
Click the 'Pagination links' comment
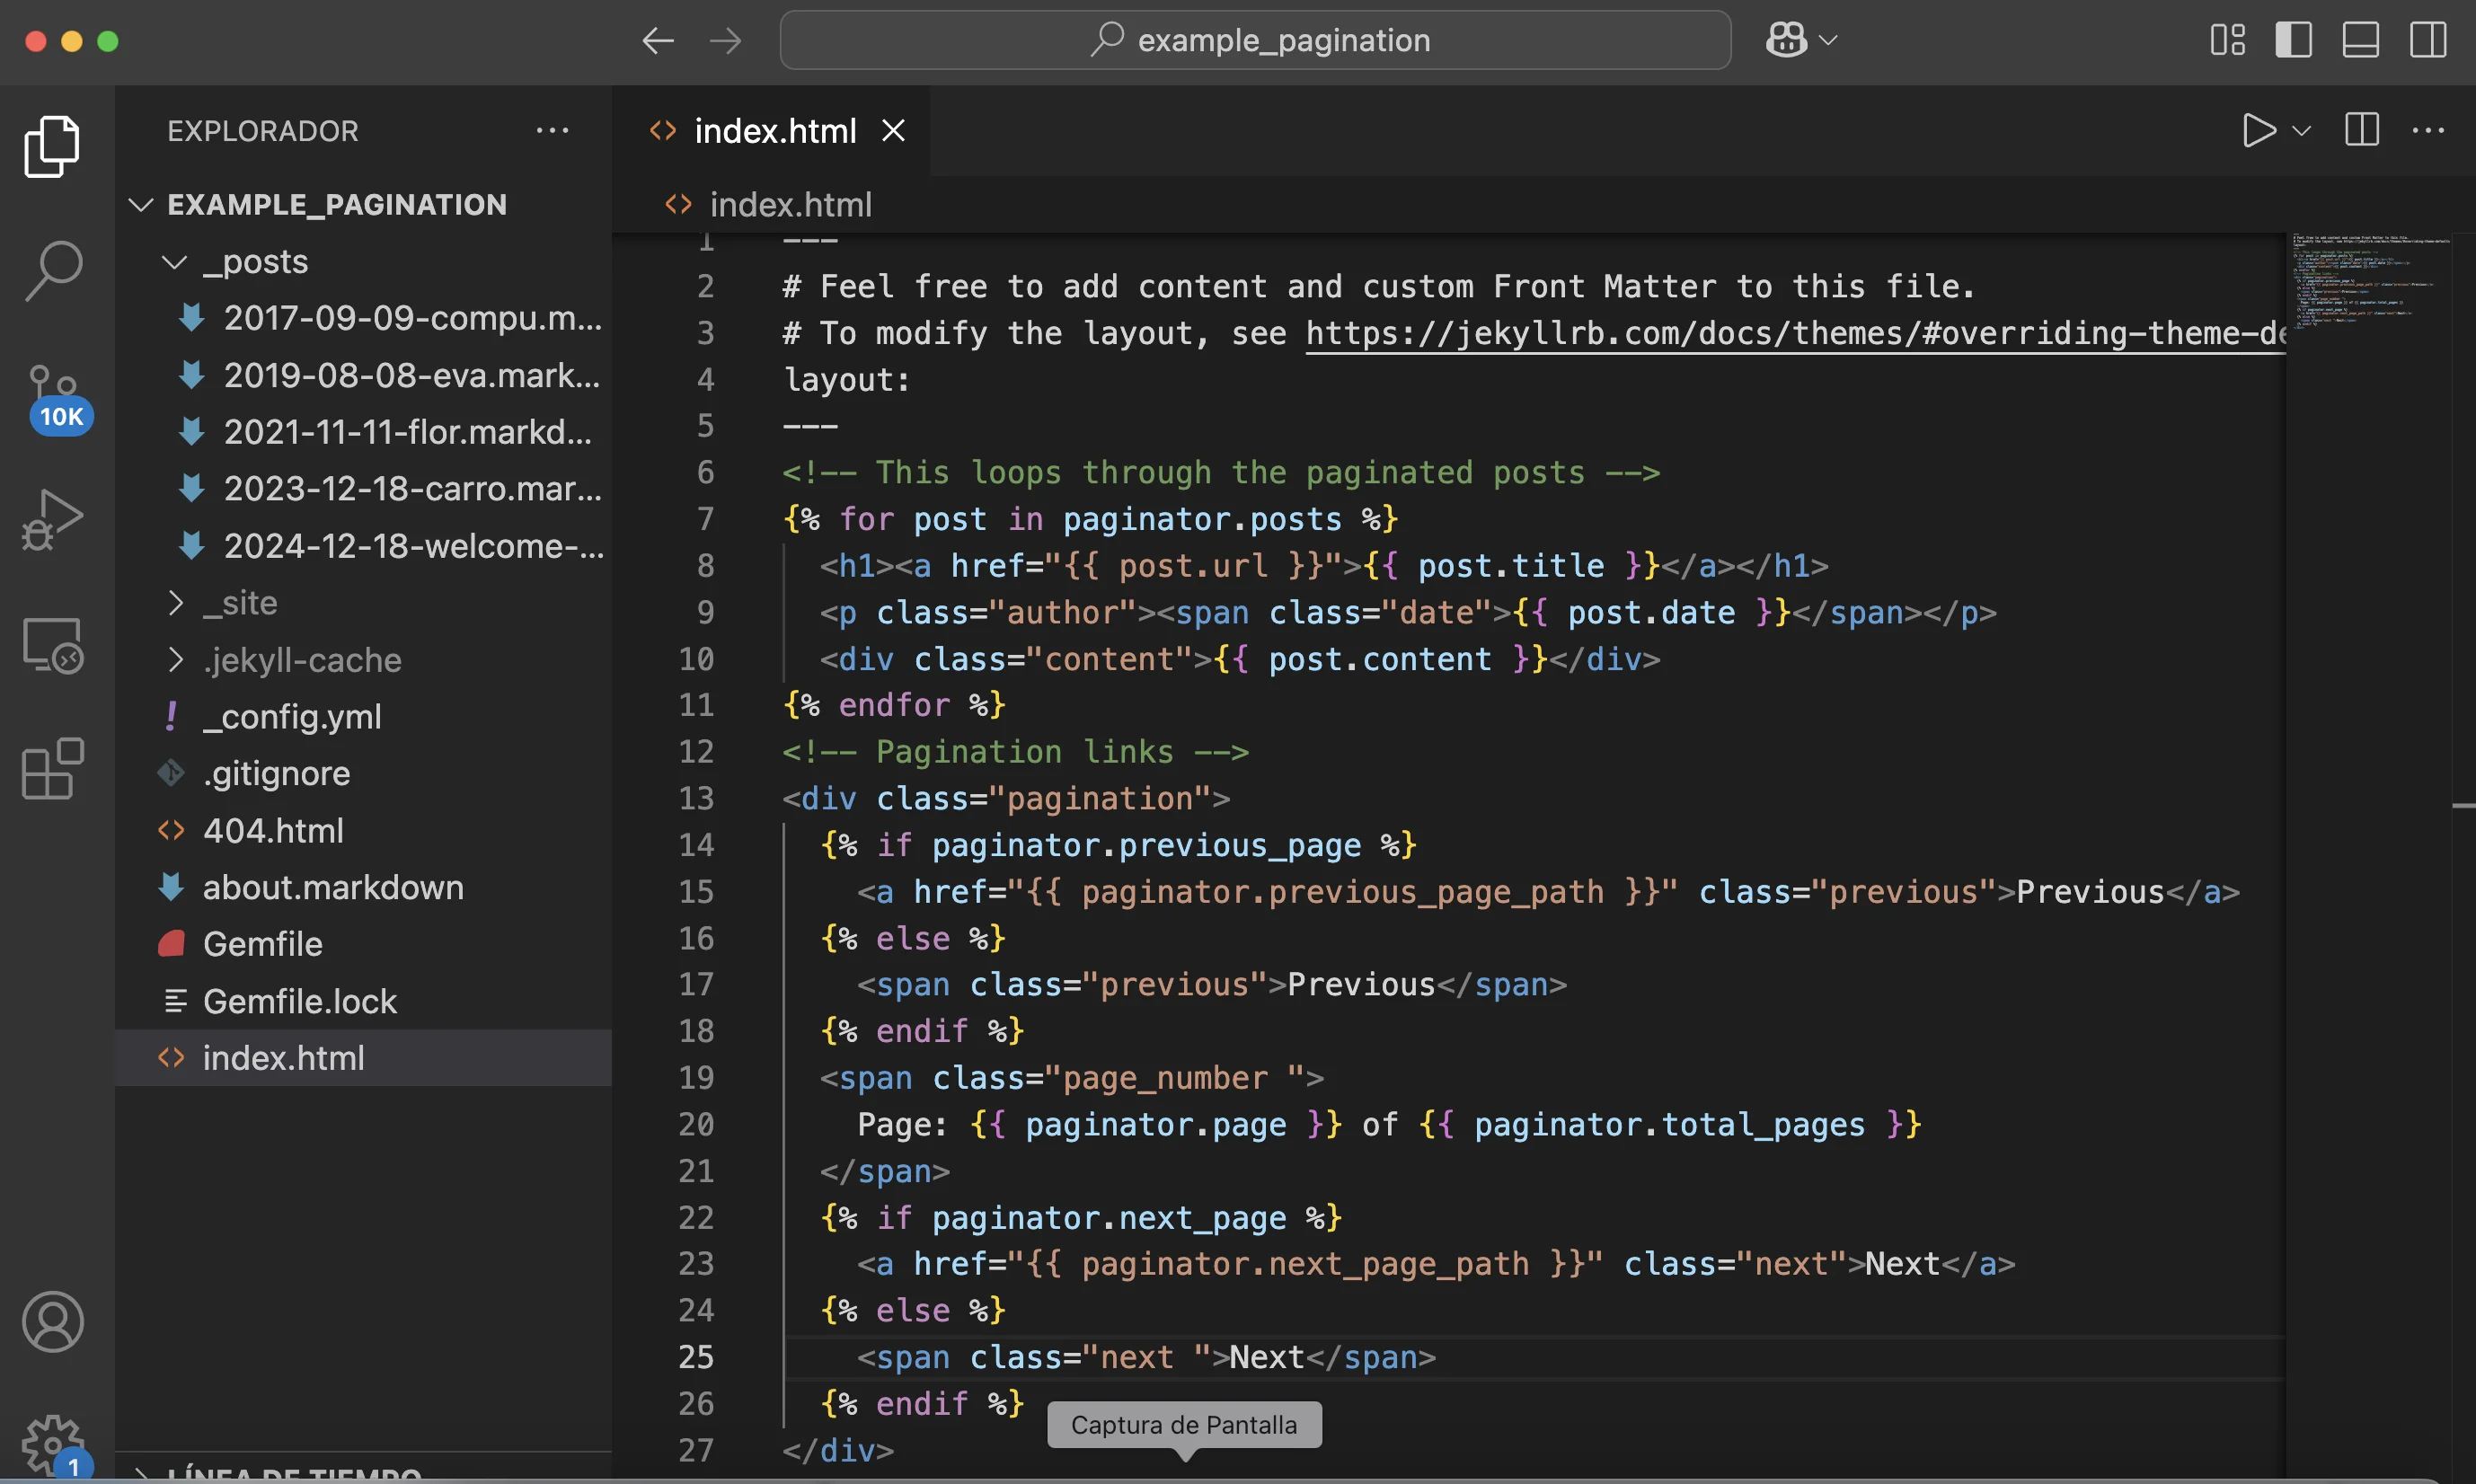tap(1015, 752)
